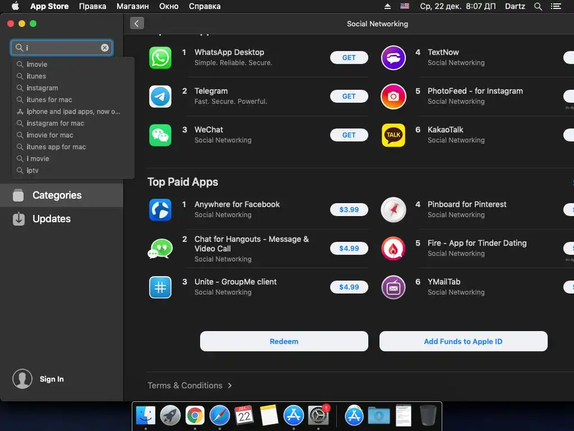This screenshot has width=574, height=431.
Task: Click the Categories sidebar icon
Action: tap(18, 195)
